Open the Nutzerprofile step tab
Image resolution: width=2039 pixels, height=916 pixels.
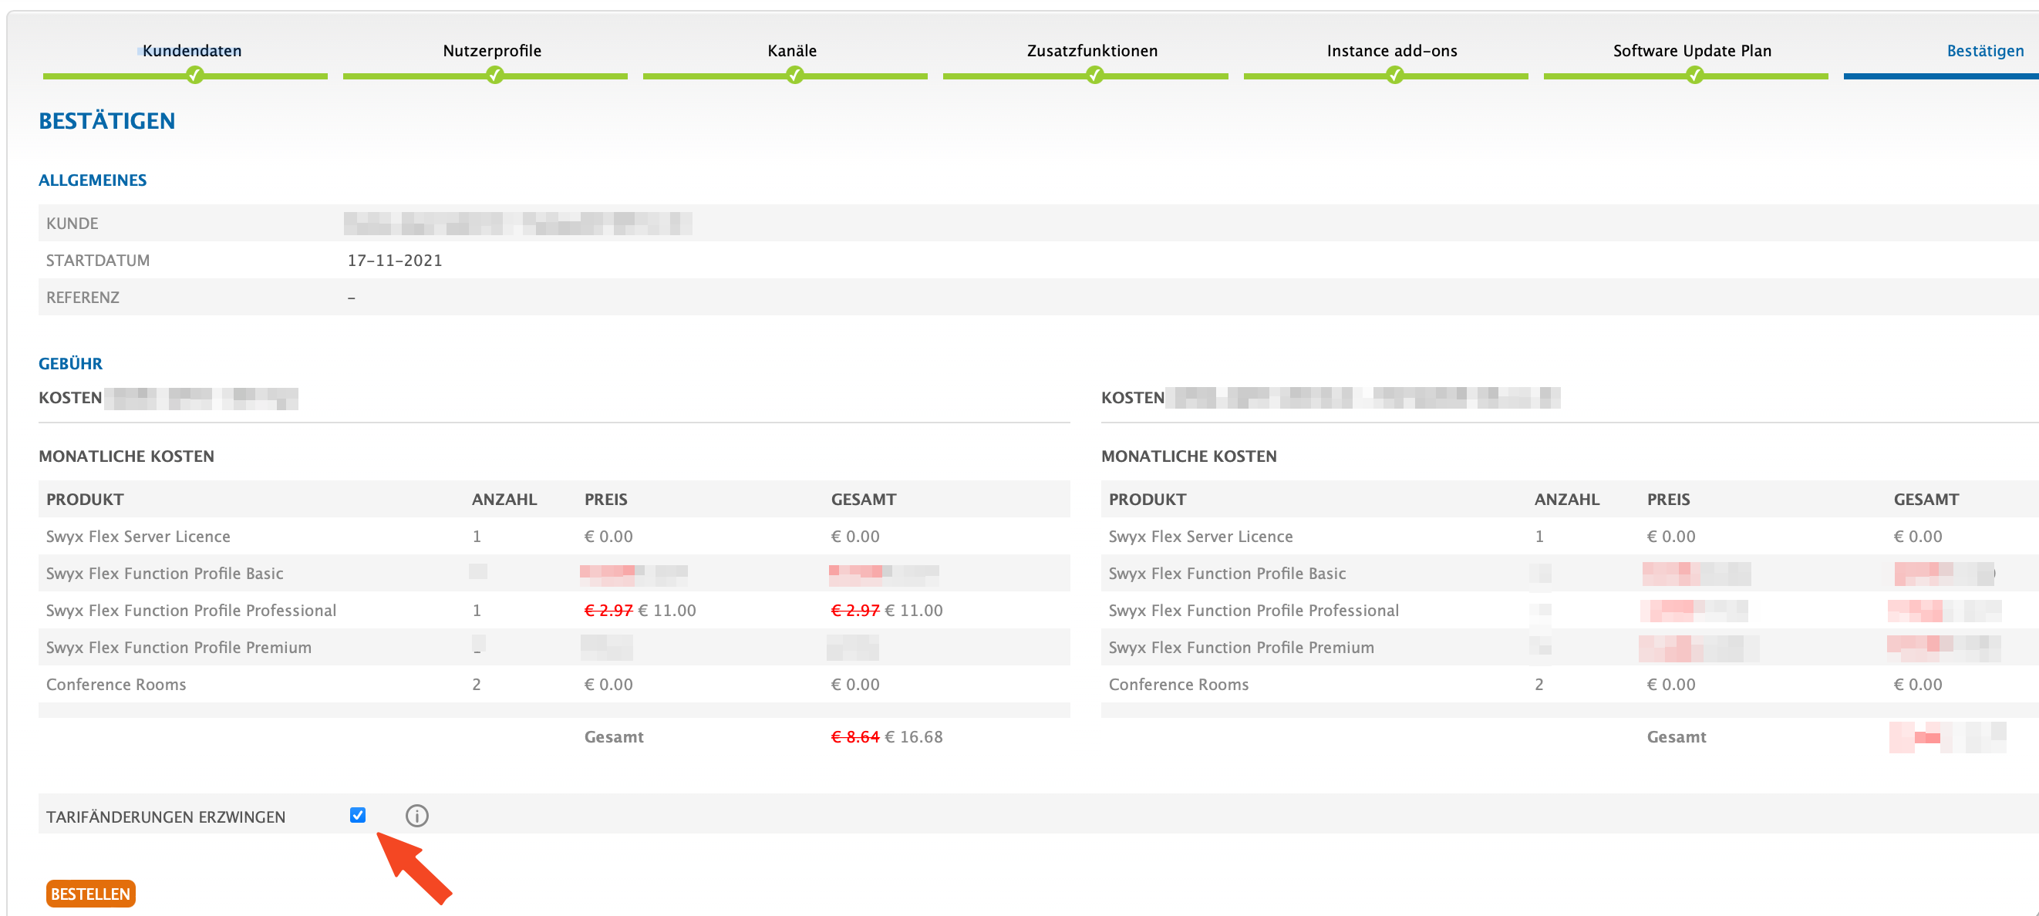(x=492, y=51)
